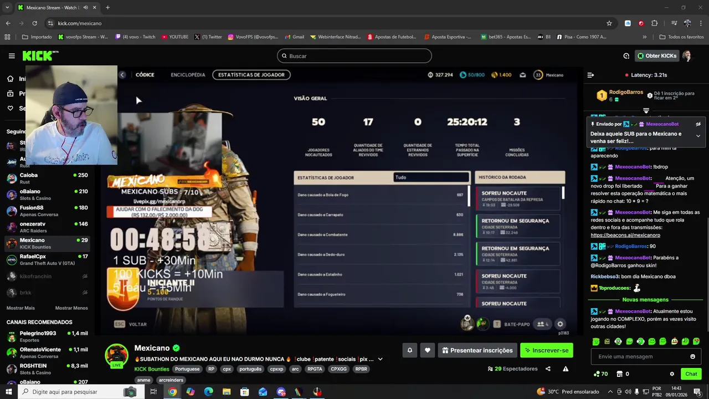Select the last heart-eyes emote in quick row

click(696, 341)
